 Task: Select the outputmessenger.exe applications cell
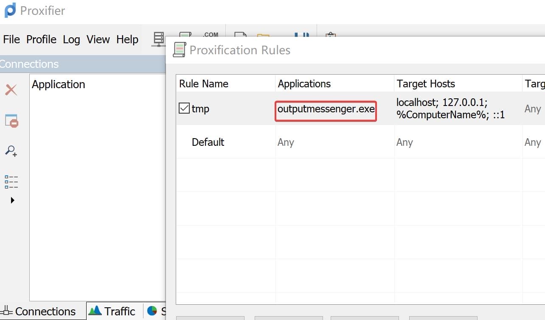point(326,109)
